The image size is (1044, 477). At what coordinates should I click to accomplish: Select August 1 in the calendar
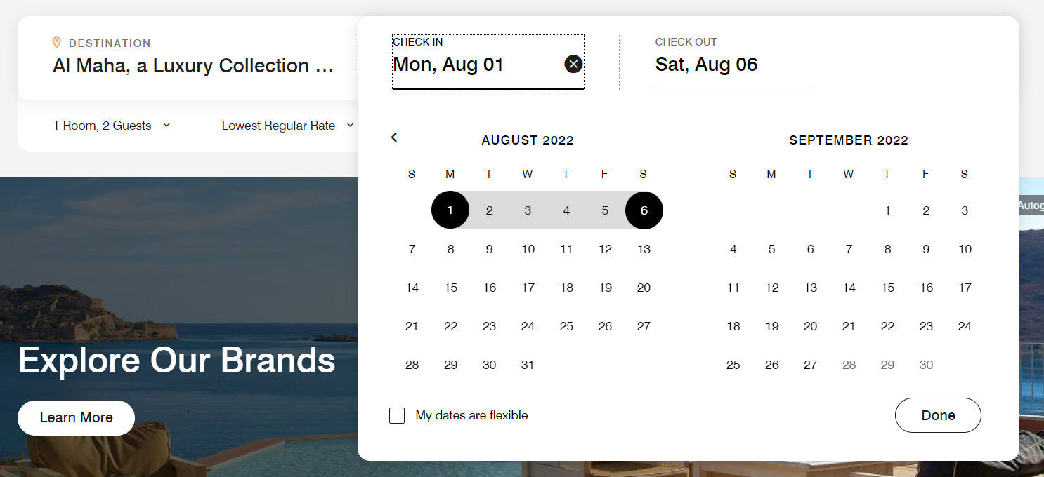[450, 210]
